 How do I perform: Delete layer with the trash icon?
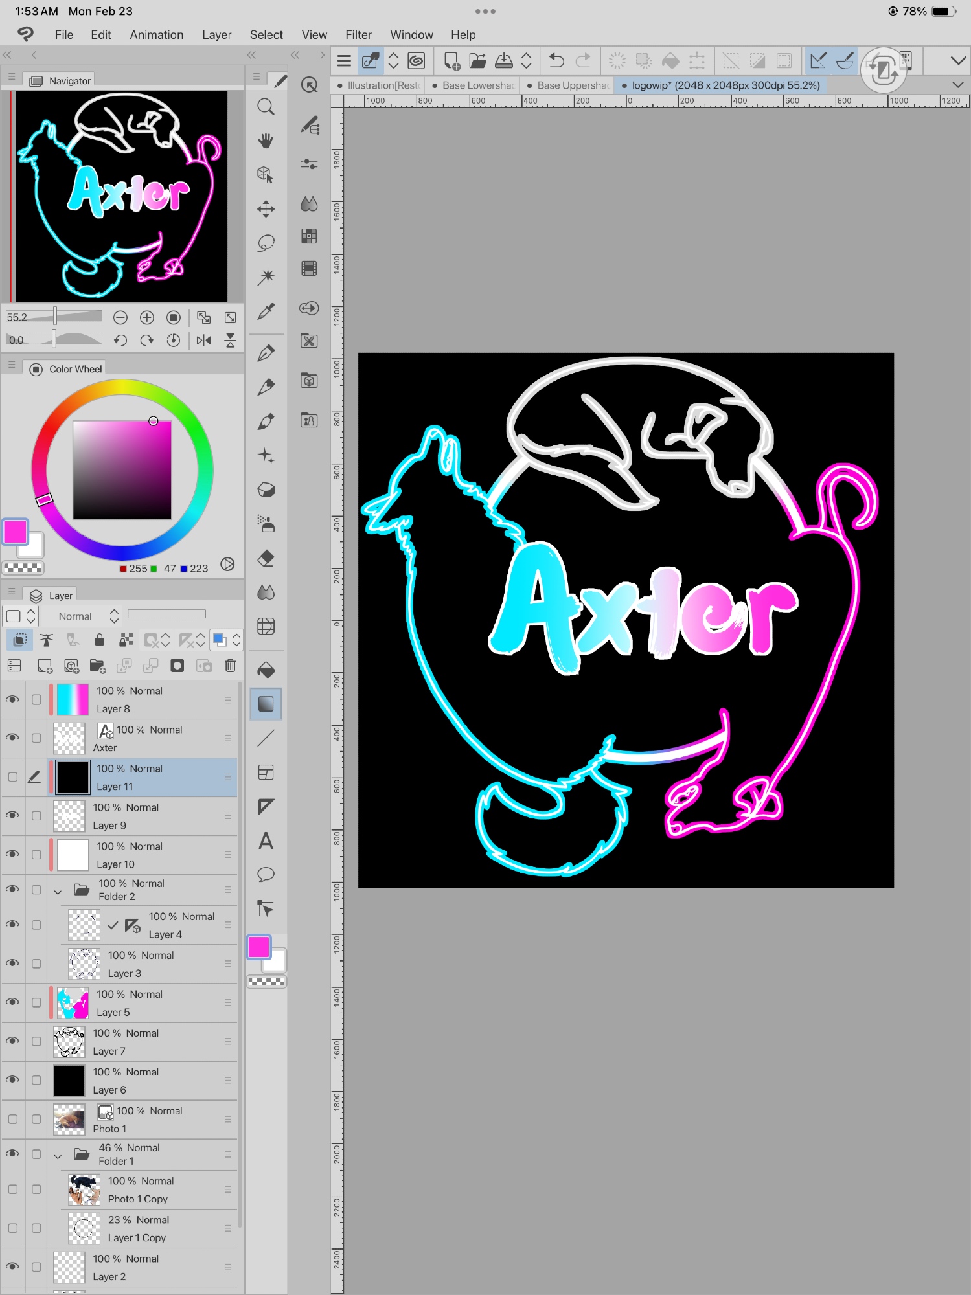click(x=230, y=666)
